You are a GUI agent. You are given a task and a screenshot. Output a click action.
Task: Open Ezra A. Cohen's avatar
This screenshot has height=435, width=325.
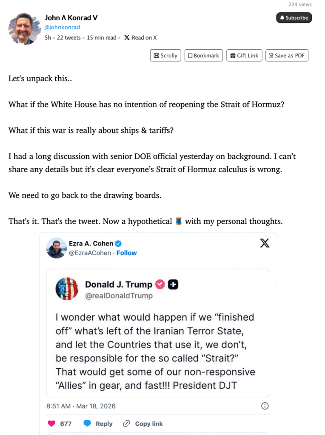pos(57,249)
